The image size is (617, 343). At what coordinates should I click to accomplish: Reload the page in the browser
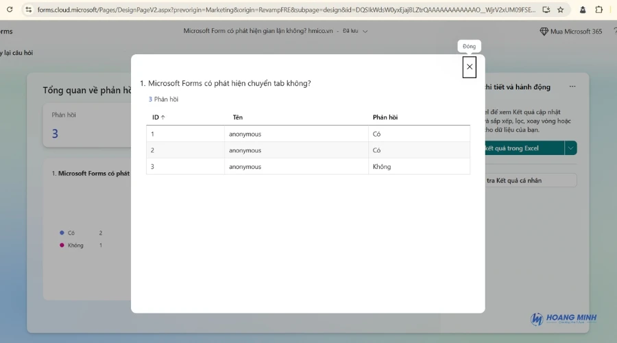point(10,10)
